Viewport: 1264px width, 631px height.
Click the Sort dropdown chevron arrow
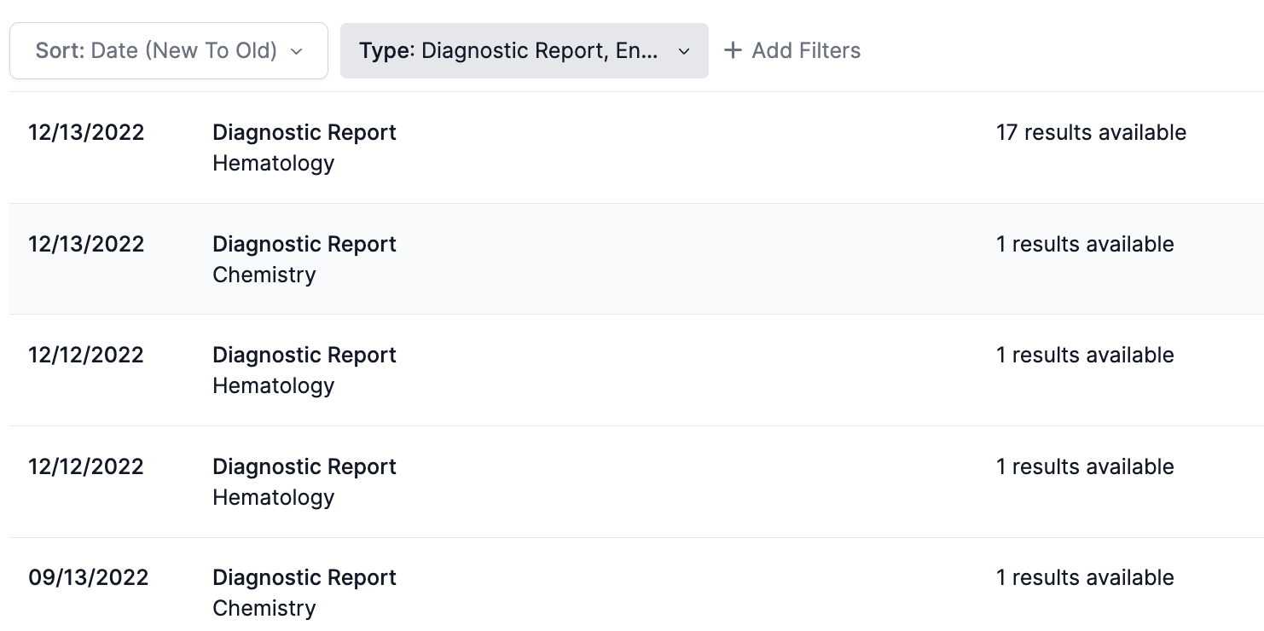click(x=297, y=51)
